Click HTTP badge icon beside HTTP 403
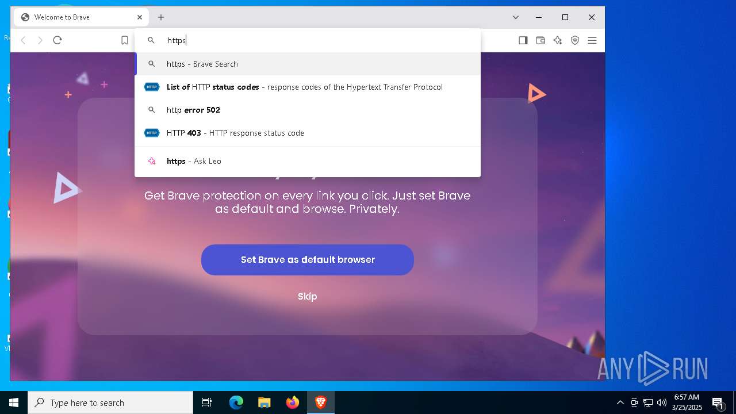Image resolution: width=736 pixels, height=414 pixels. (x=152, y=133)
